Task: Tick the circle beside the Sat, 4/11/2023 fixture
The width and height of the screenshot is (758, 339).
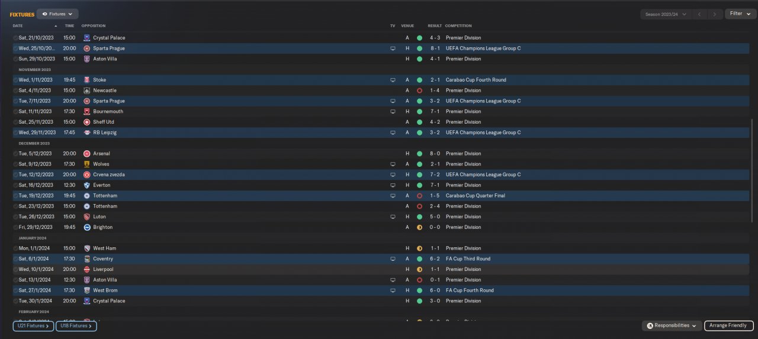Action: coord(15,91)
